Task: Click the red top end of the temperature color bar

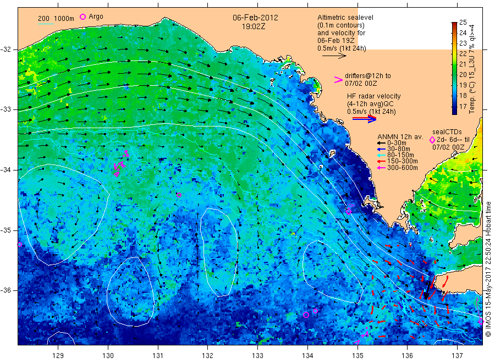Action: [x=454, y=24]
